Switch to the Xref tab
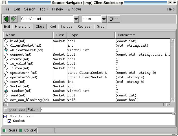Screen dimensions: 178x136 52,27
